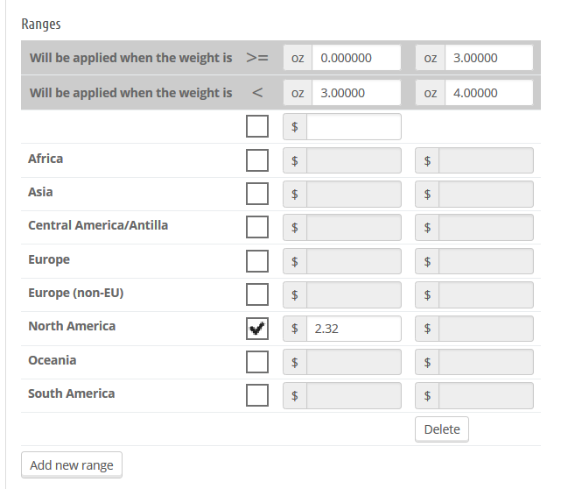Select the Europe zone checkbox
The image size is (575, 489).
tap(257, 261)
